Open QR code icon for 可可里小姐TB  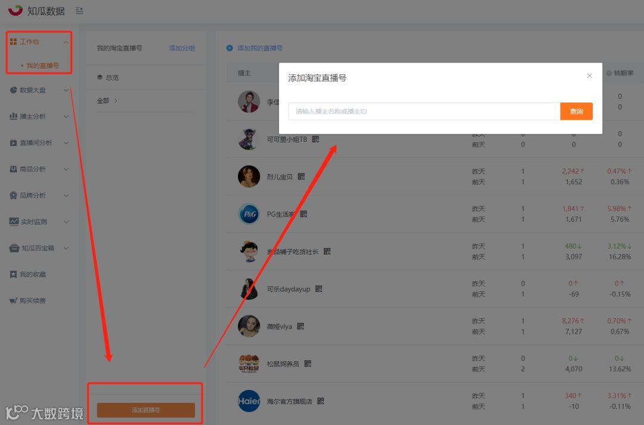point(315,139)
